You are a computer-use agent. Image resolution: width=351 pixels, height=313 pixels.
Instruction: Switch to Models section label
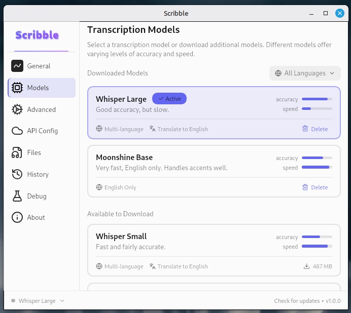tap(38, 88)
